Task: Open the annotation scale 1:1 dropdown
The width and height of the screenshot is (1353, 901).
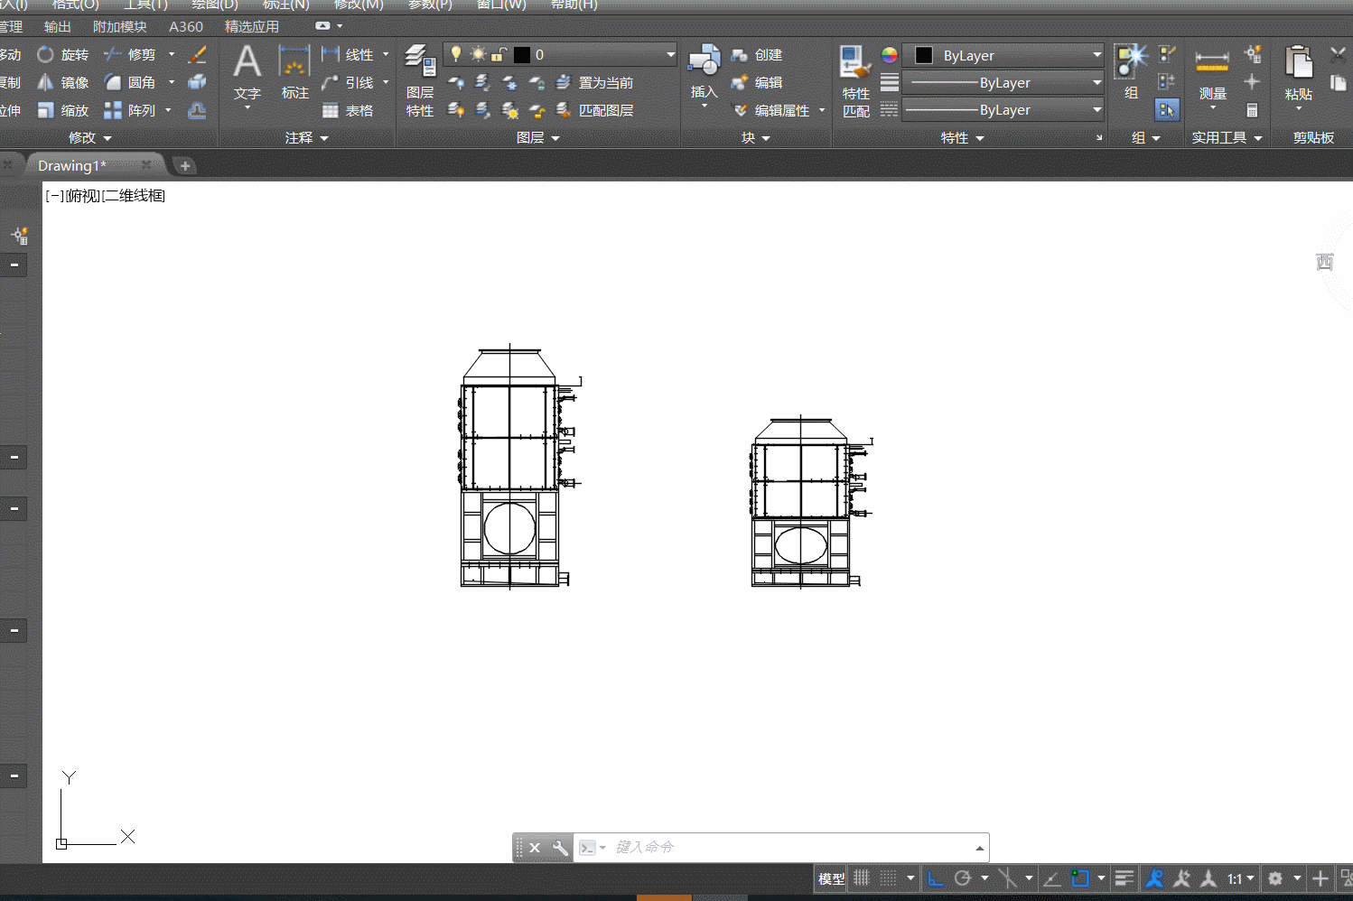Action: point(1240,878)
